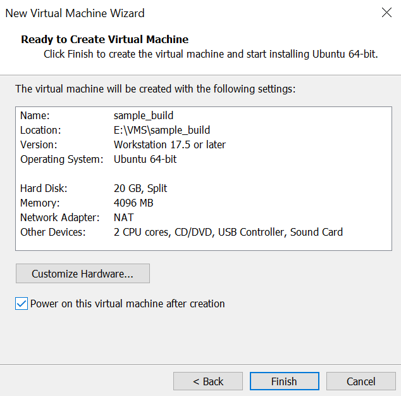The height and width of the screenshot is (396, 401).
Task: Cancel the New Virtual Machine Wizard
Action: click(x=361, y=381)
